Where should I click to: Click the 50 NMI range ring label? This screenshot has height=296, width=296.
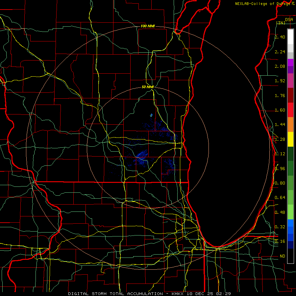(148, 87)
